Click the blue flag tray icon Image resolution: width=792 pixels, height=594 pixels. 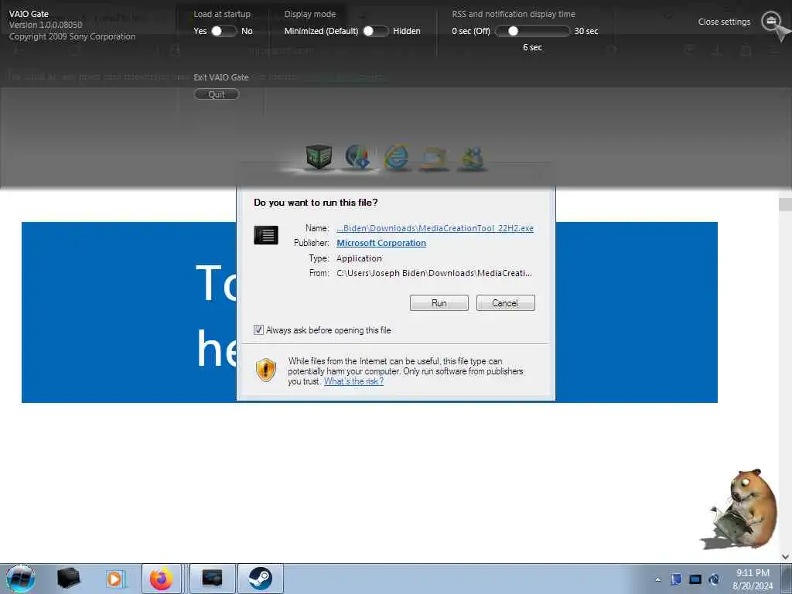tap(676, 579)
